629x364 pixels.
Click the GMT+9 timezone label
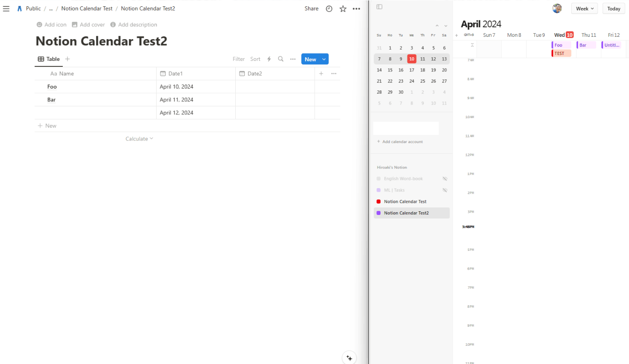point(469,35)
